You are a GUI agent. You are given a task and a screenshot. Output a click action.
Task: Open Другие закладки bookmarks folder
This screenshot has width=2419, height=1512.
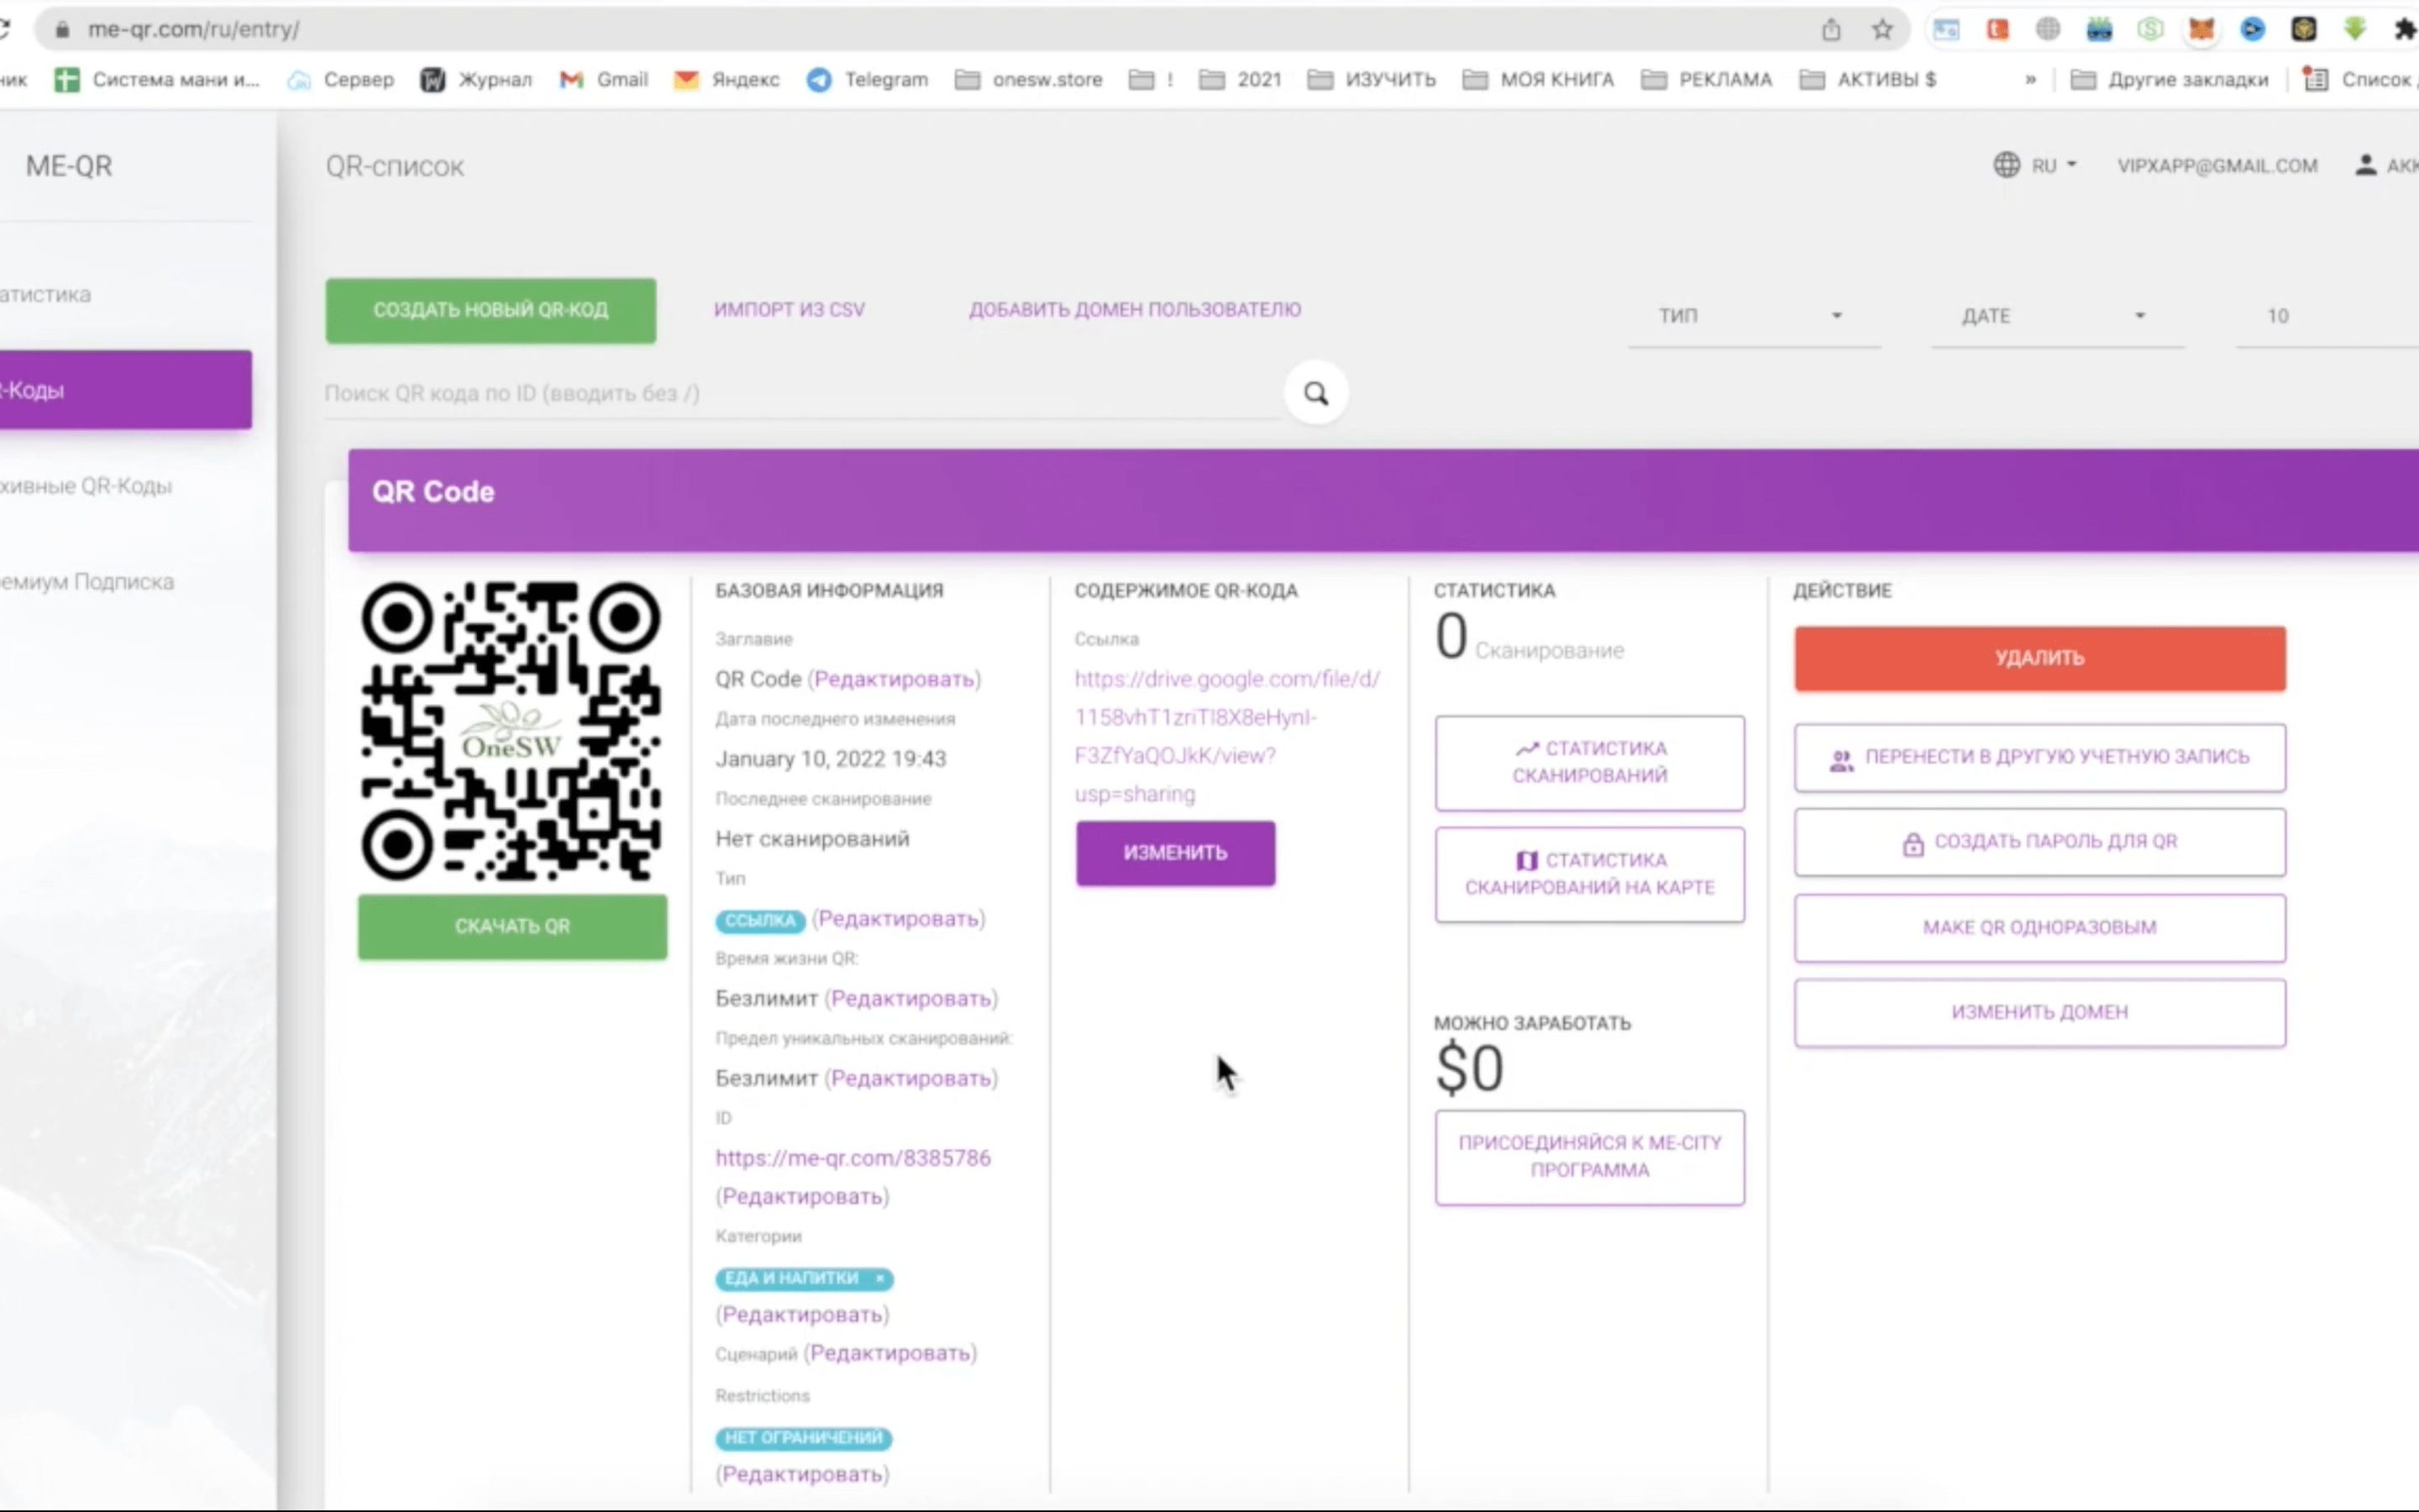tap(2169, 80)
